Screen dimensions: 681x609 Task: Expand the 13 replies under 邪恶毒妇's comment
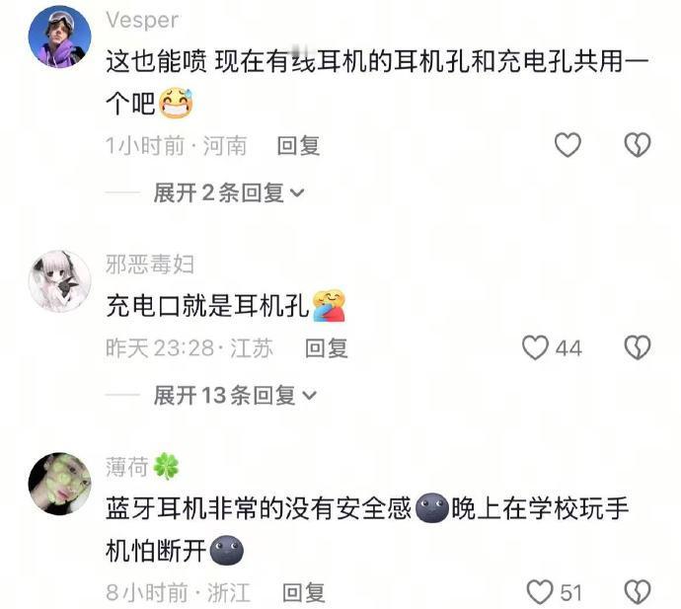point(235,395)
